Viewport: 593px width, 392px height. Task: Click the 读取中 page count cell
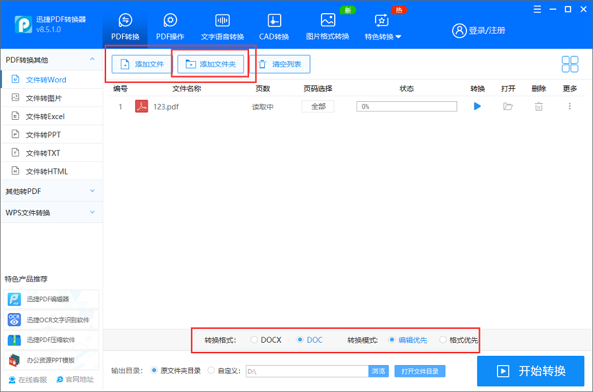(262, 107)
